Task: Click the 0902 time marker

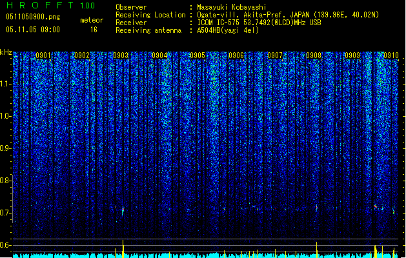Action: pos(82,55)
